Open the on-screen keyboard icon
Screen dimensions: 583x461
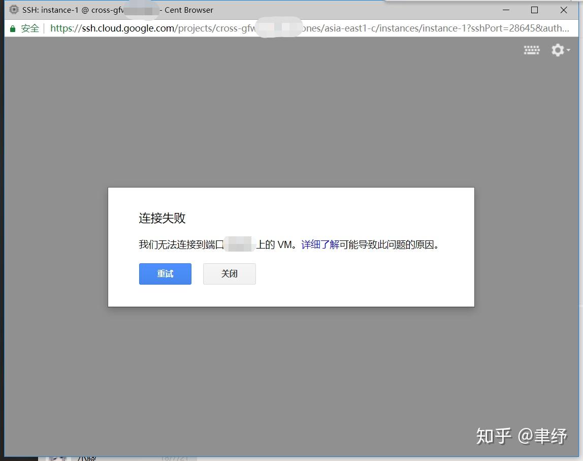tap(532, 50)
